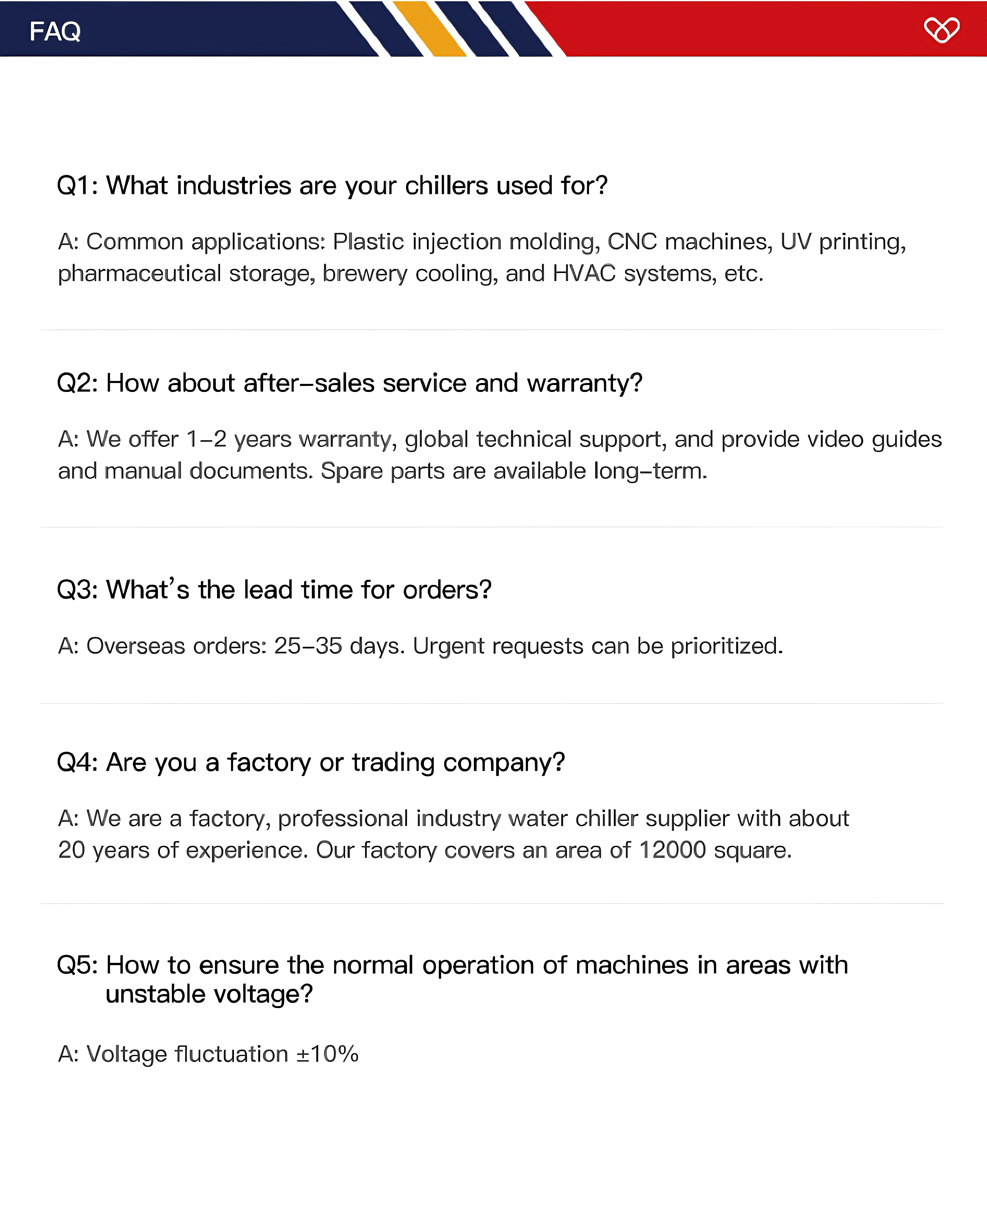Screen dimensions: 987x1218
Task: Click the answer stating 25-35 days overseas orders
Action: (x=421, y=646)
